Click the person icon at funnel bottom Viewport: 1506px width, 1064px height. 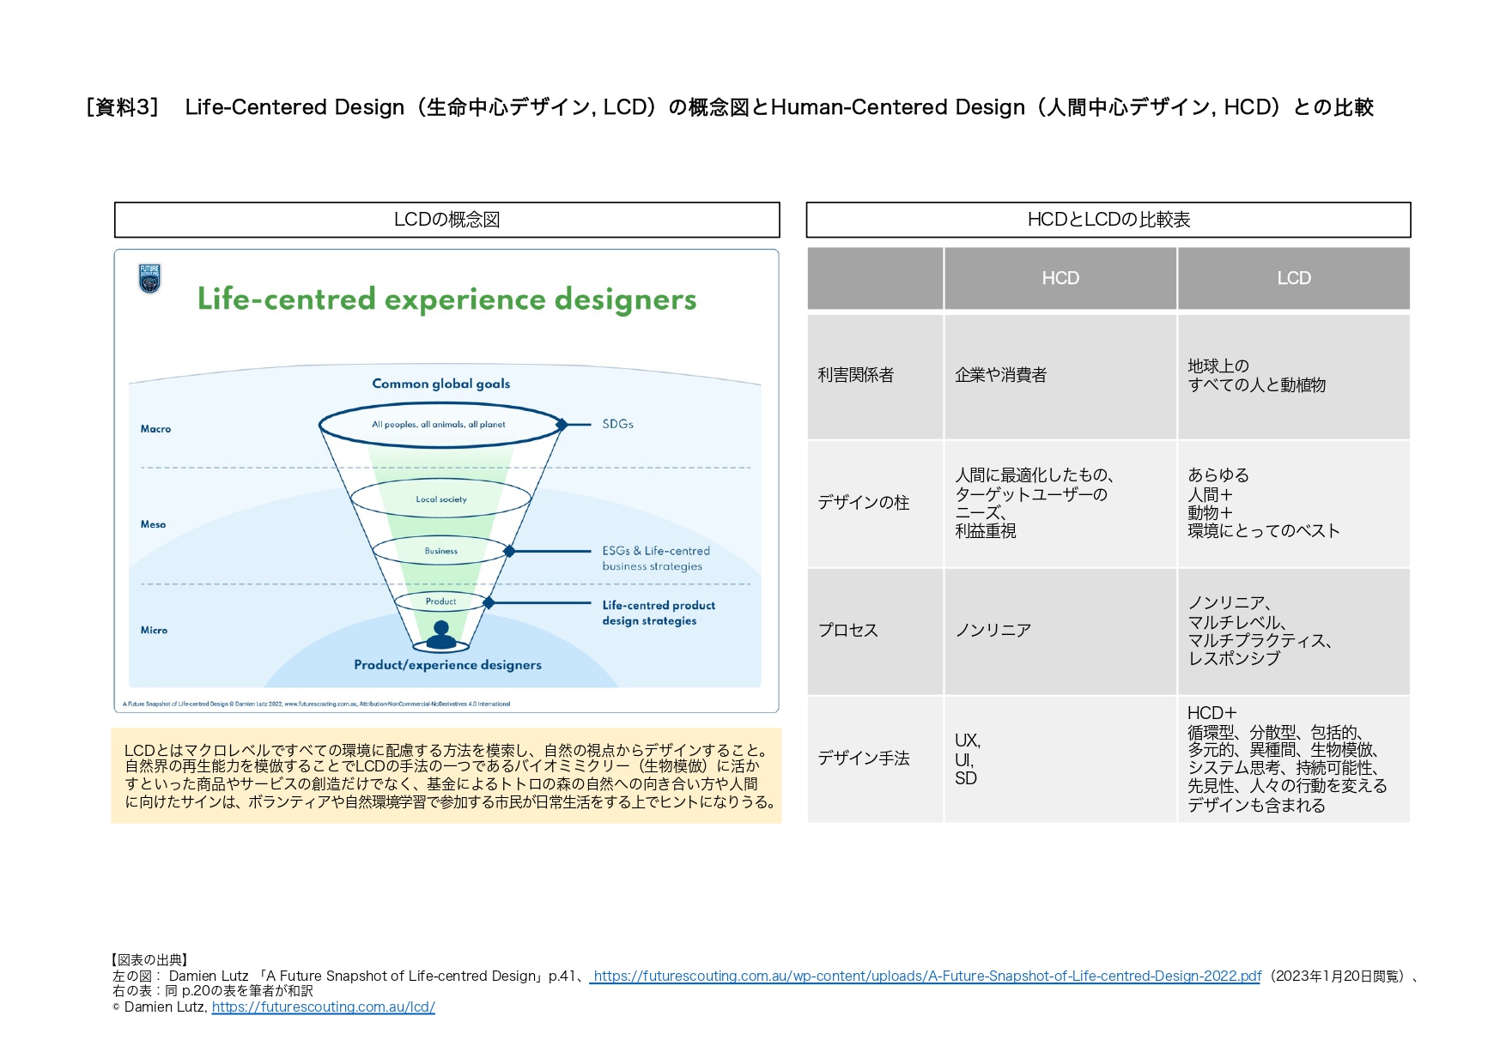point(441,635)
